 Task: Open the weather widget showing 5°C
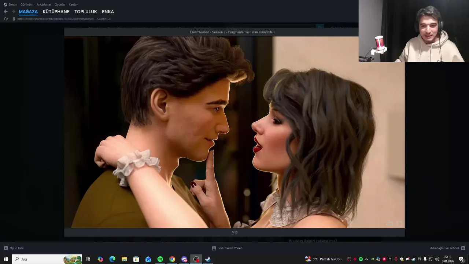coord(324,259)
